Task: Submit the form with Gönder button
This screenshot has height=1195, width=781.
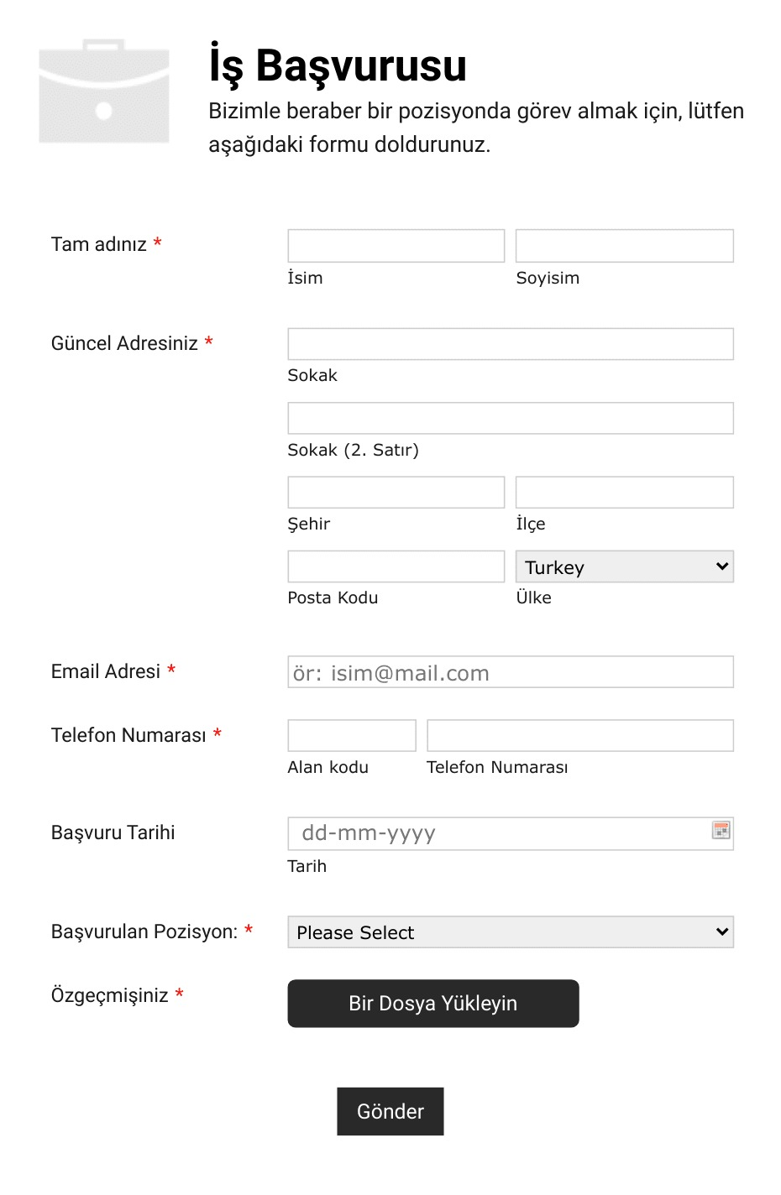Action: tap(390, 1111)
